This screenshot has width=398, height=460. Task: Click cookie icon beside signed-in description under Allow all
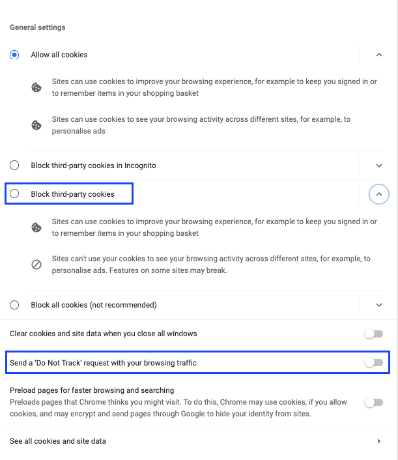click(x=36, y=87)
